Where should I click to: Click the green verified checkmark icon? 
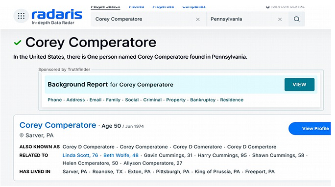18,43
